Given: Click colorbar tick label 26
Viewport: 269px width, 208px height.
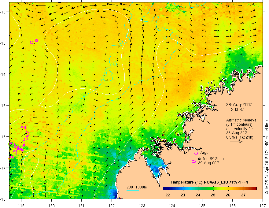Looking at the screenshot, I should [x=228, y=195].
